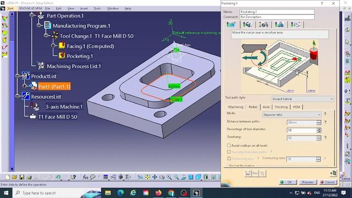The width and height of the screenshot is (352, 198).
Task: Click the tool path replay icon button
Action: pos(248,173)
